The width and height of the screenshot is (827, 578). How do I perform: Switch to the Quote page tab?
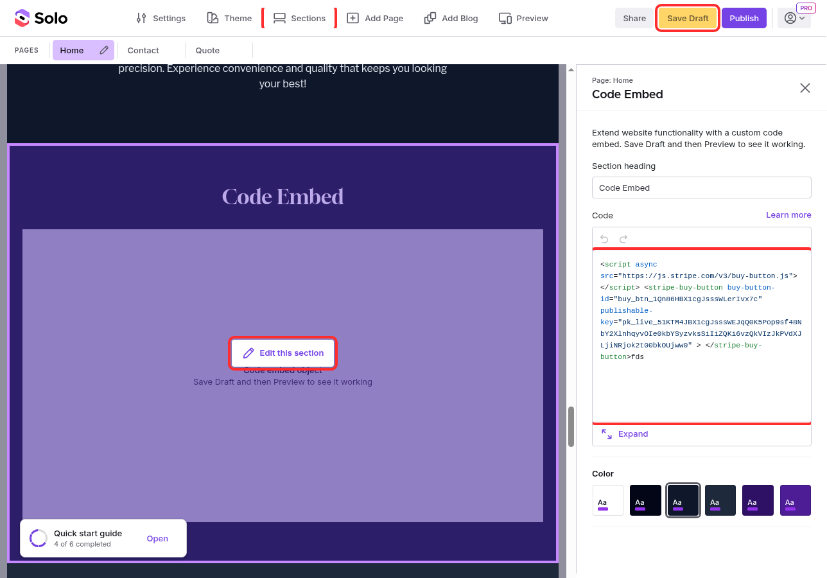click(x=207, y=50)
